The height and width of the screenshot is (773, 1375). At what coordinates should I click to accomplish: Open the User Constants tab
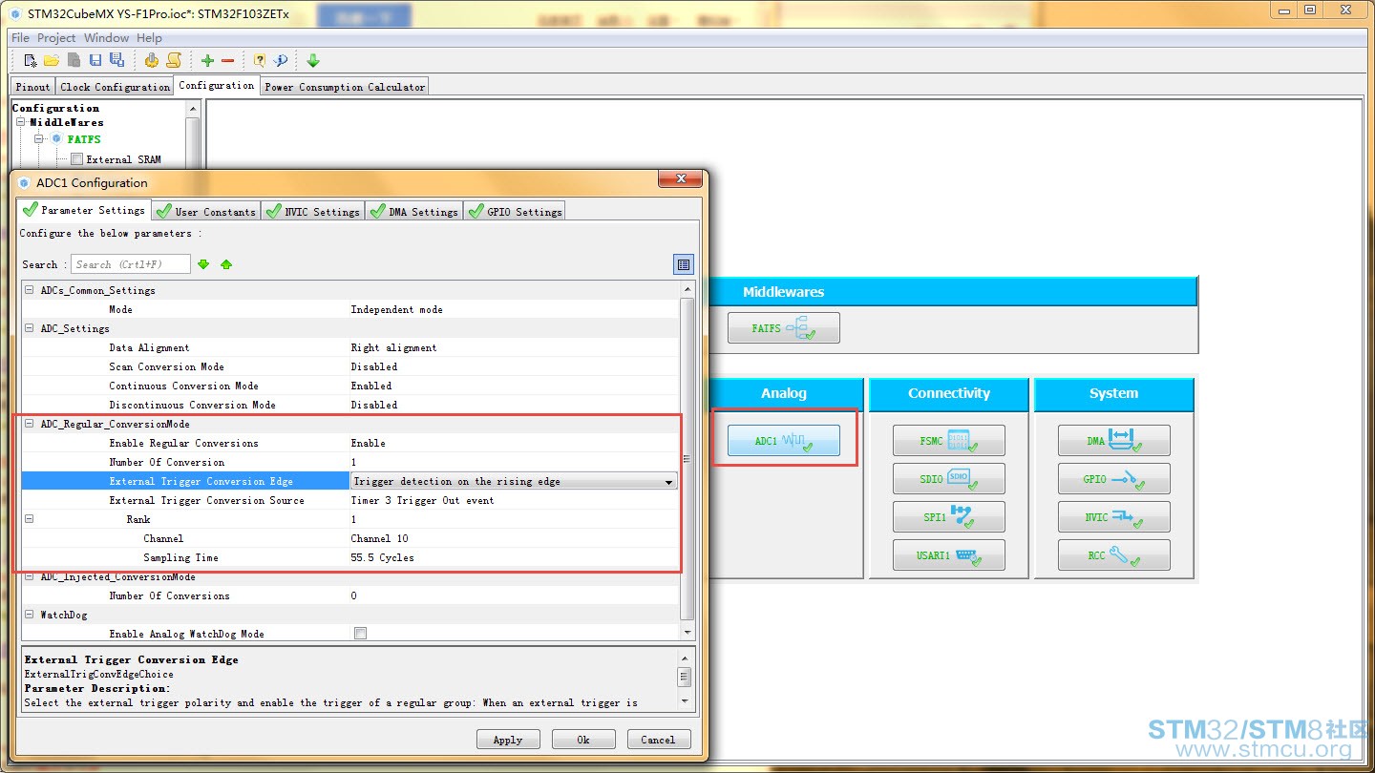point(206,211)
